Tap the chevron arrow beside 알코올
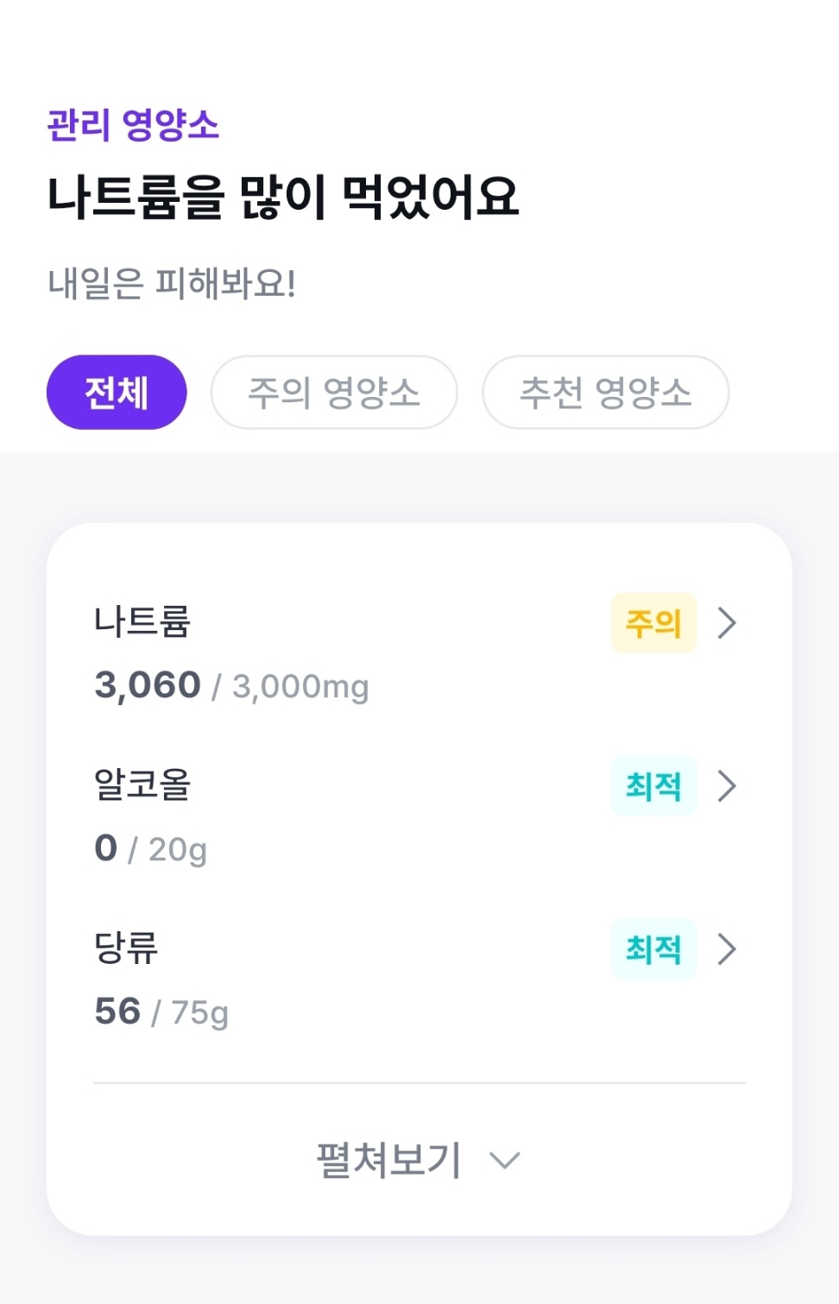Viewport: 839px width, 1304px height. pos(727,785)
